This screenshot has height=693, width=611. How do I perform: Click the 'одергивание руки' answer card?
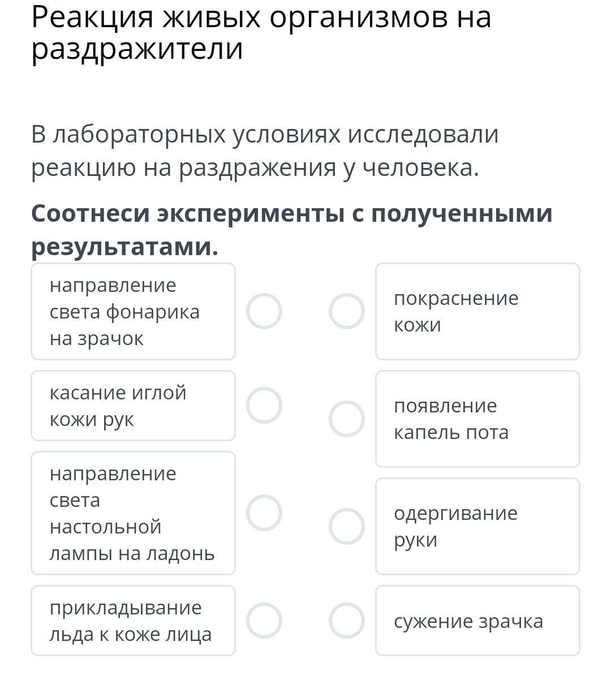pyautogui.click(x=477, y=527)
